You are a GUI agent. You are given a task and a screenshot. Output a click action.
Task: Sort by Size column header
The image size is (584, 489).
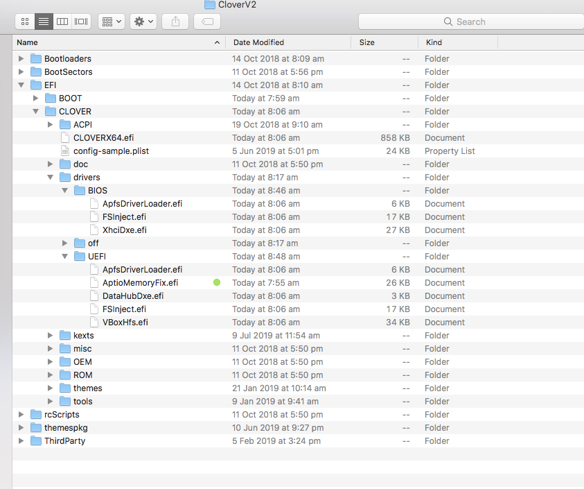click(x=384, y=42)
